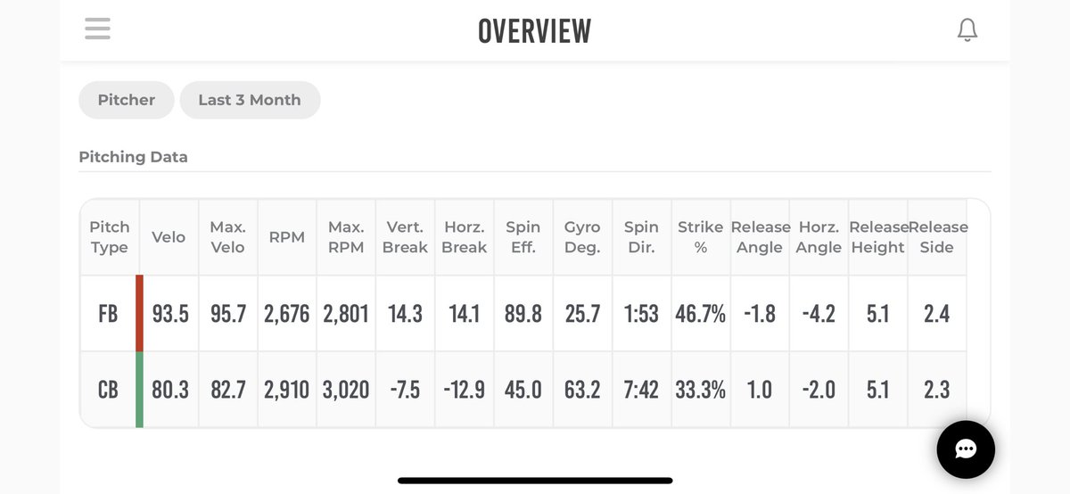Change the Last 3 Month filter

coord(250,100)
